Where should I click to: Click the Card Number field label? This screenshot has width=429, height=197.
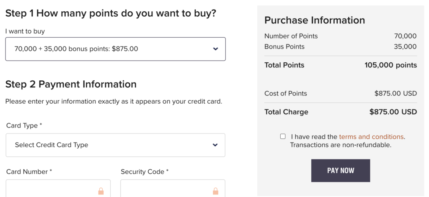(29, 171)
